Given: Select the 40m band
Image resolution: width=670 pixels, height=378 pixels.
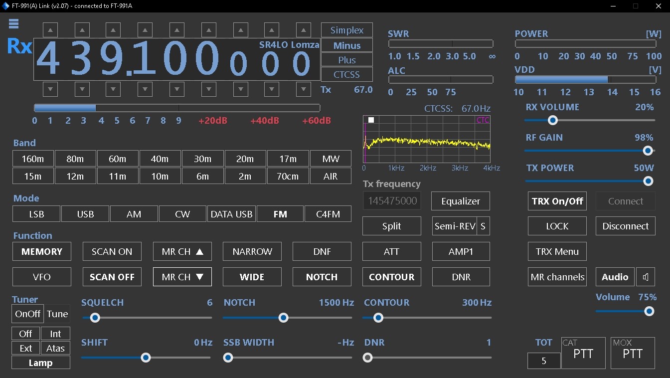Looking at the screenshot, I should [x=160, y=159].
